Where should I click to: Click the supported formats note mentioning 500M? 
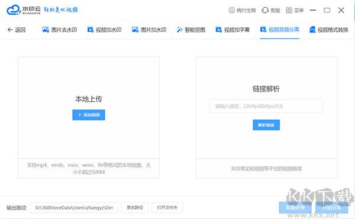click(89, 169)
